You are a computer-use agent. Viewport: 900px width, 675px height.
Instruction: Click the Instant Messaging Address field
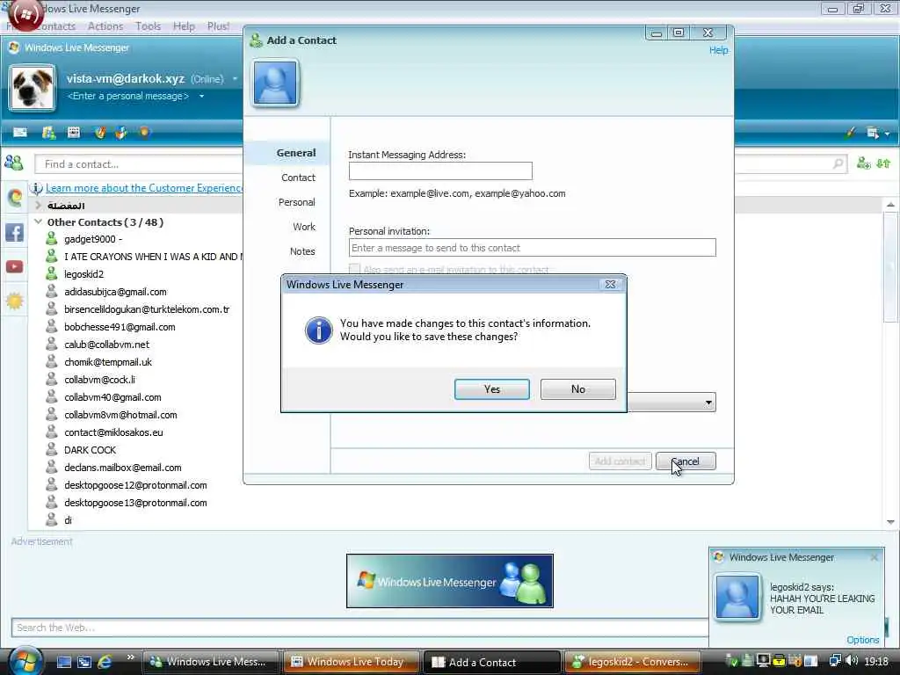(x=440, y=171)
